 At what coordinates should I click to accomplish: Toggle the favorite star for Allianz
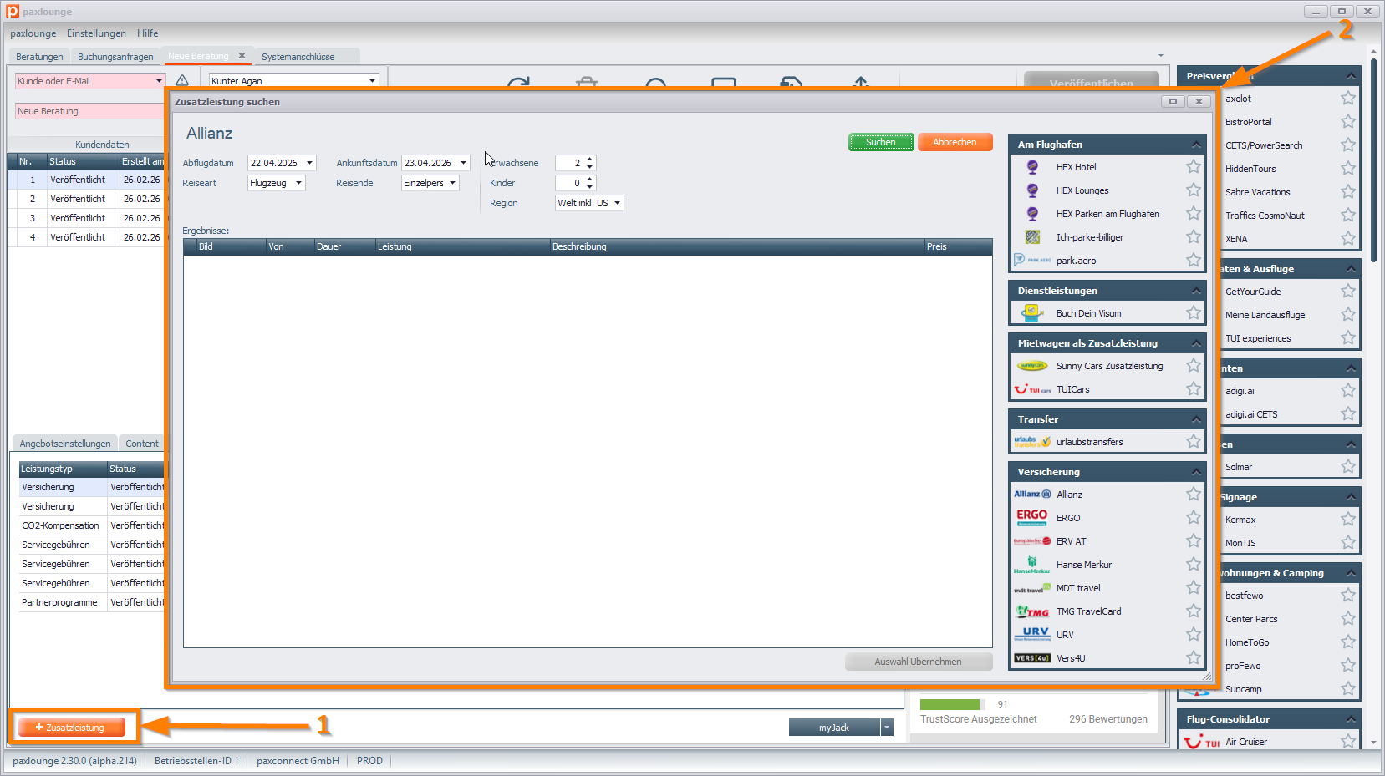1193,495
